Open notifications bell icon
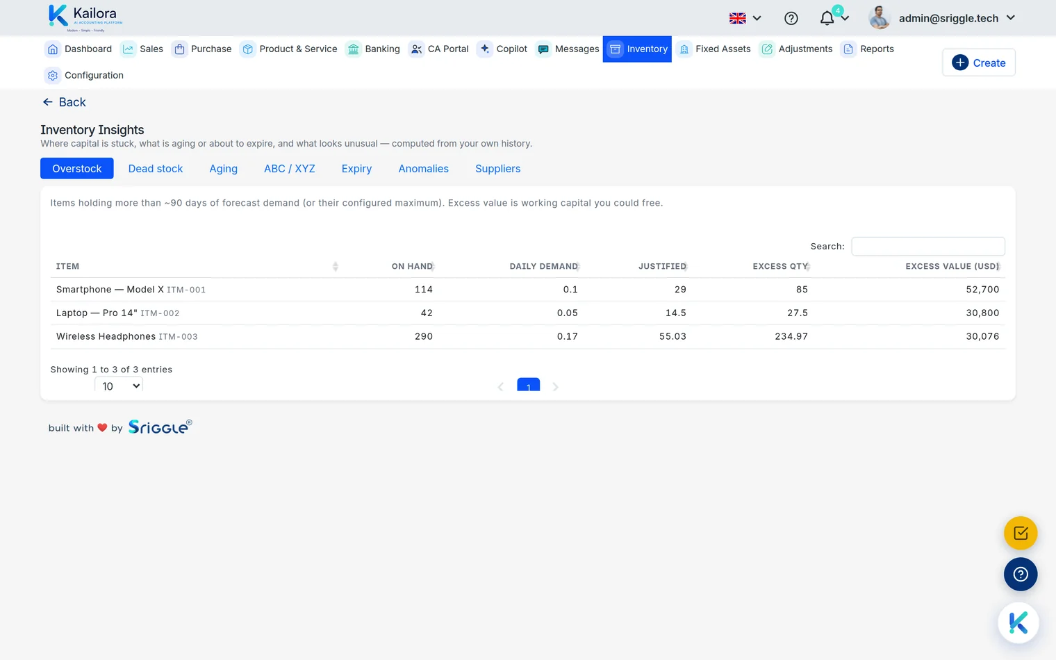This screenshot has height=660, width=1056. 827,19
